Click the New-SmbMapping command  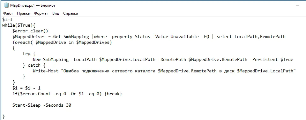51,59
